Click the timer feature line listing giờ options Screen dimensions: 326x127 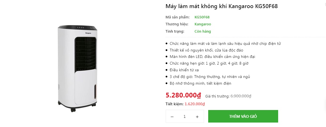[x=209, y=63]
